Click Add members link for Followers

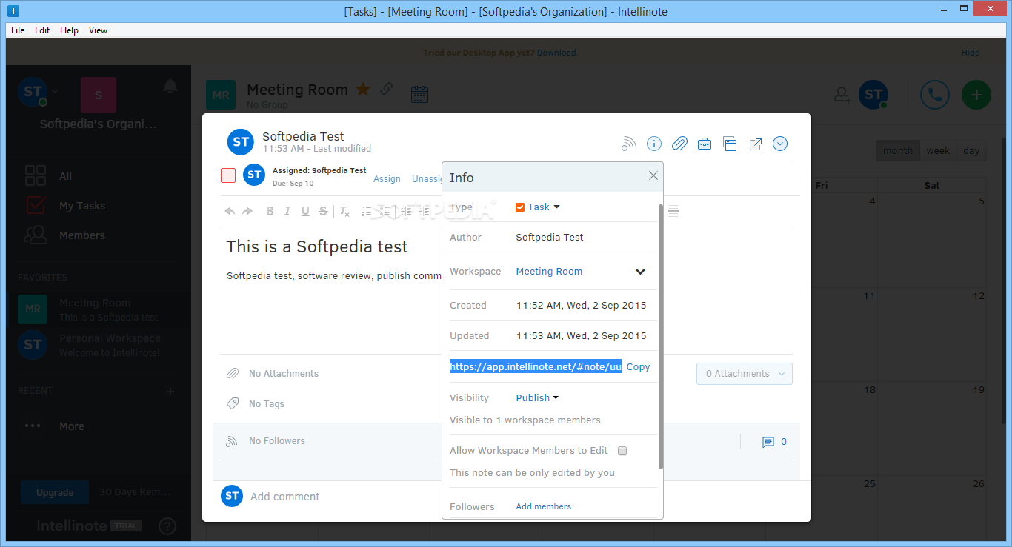pyautogui.click(x=544, y=506)
